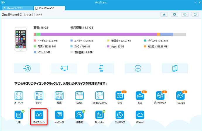Image resolution: width=202 pixels, height=131 pixels.
Task: Open the App category icon
Action: click(x=140, y=96)
